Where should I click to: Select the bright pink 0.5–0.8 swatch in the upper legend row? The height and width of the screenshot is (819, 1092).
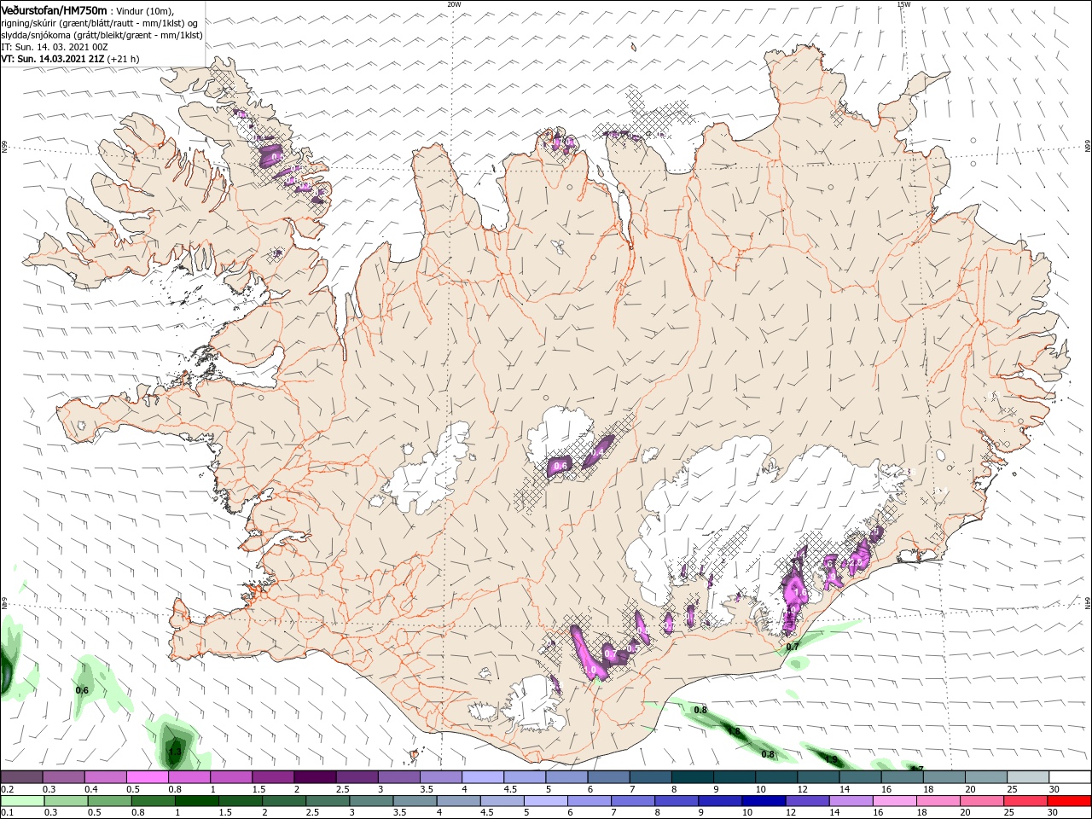coord(148,777)
